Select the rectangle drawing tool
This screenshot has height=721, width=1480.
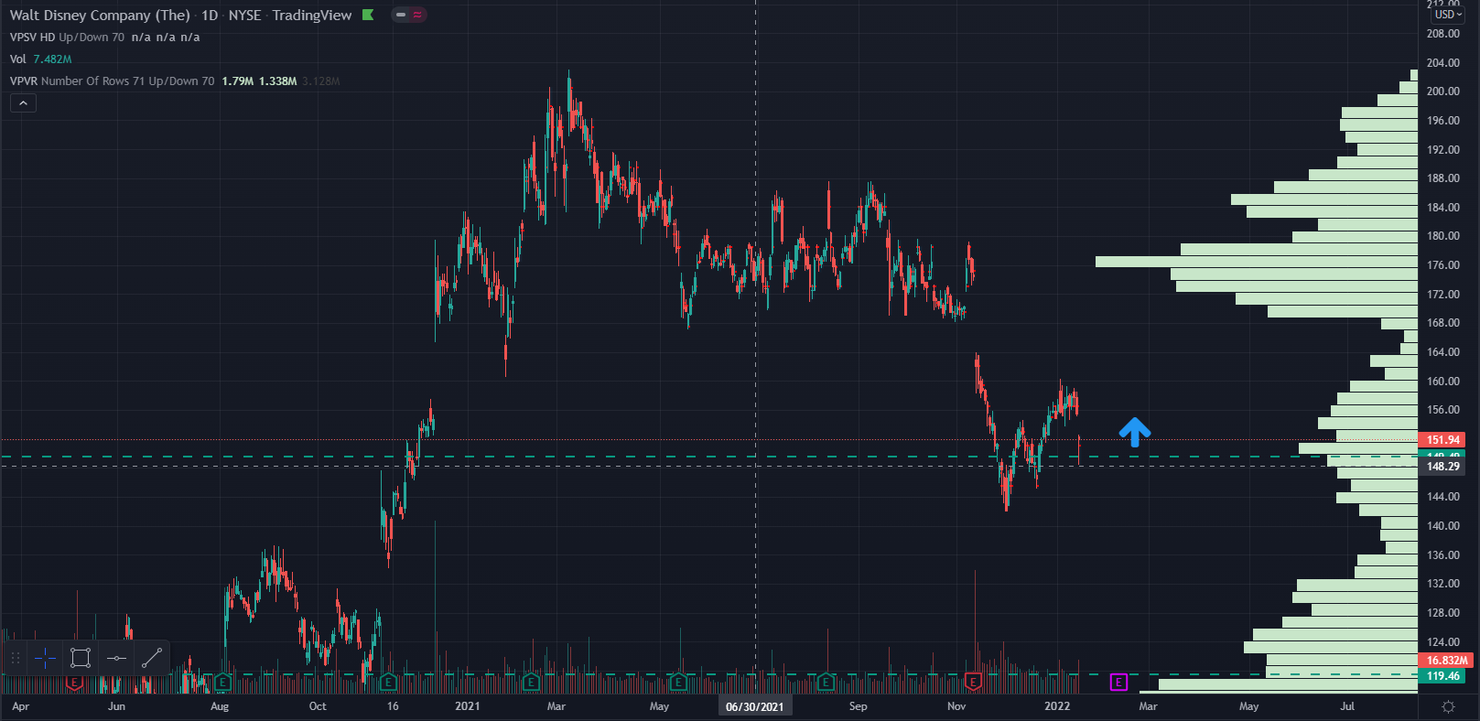pos(81,658)
